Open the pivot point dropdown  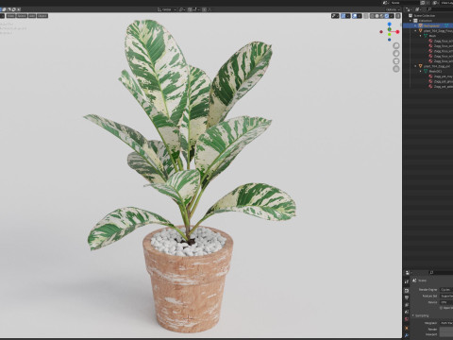[183, 9]
